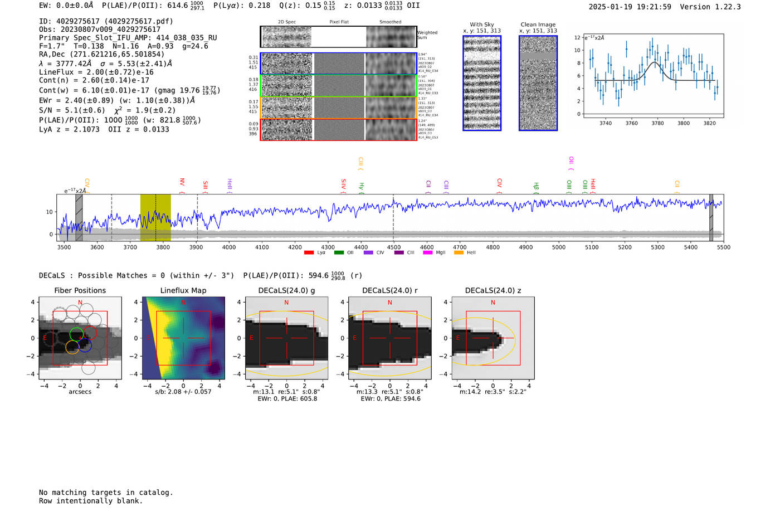
Task: Click the s/b: 2.08 +/- 0.057 caption
Action: pos(183,392)
